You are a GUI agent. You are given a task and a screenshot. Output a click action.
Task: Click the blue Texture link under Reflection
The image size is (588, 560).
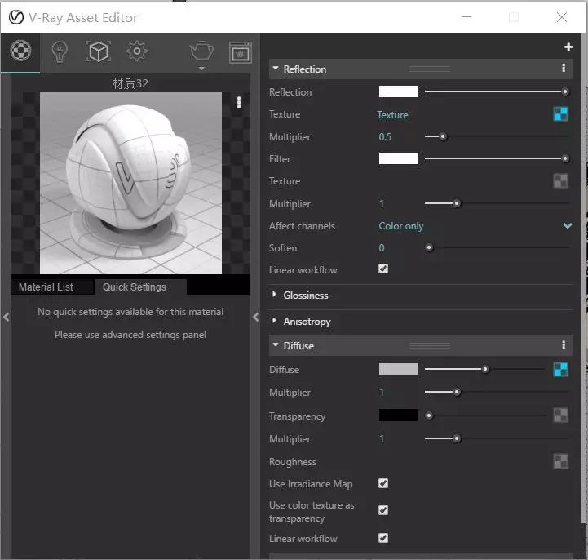pyautogui.click(x=392, y=115)
